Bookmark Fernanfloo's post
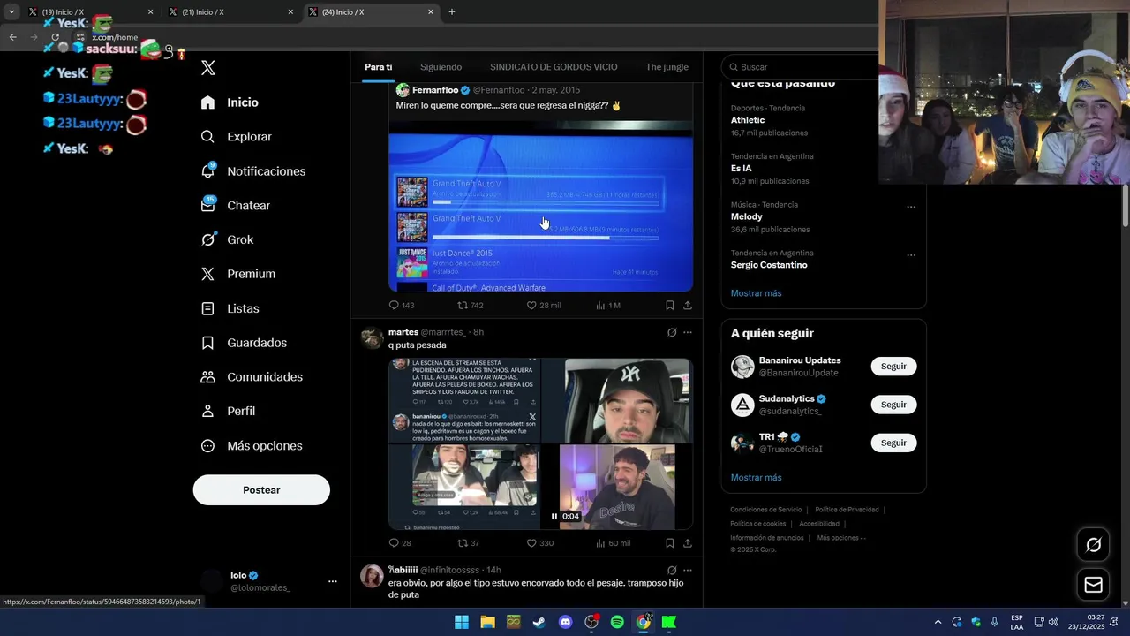Image resolution: width=1130 pixels, height=636 pixels. click(670, 306)
